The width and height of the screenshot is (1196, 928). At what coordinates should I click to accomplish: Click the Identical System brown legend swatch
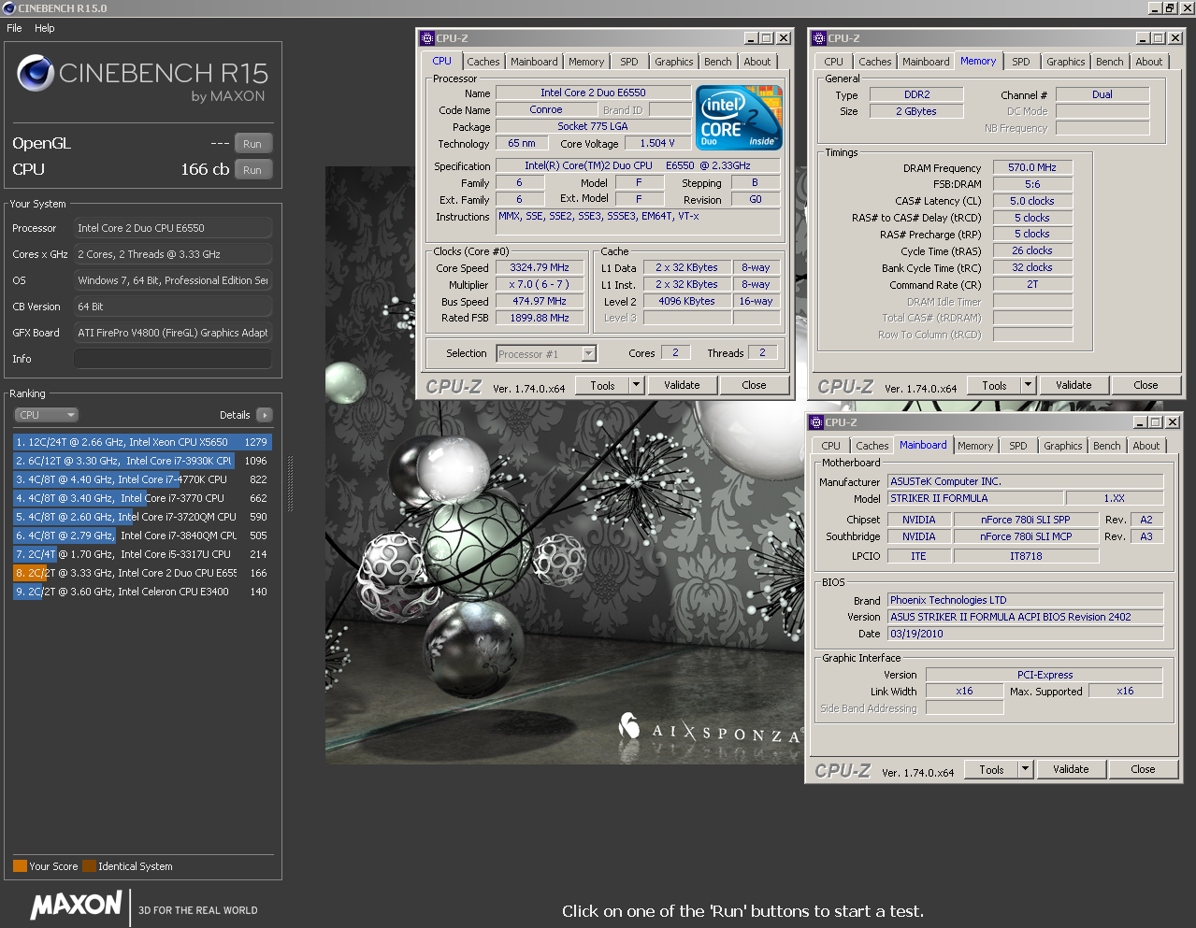pos(89,866)
